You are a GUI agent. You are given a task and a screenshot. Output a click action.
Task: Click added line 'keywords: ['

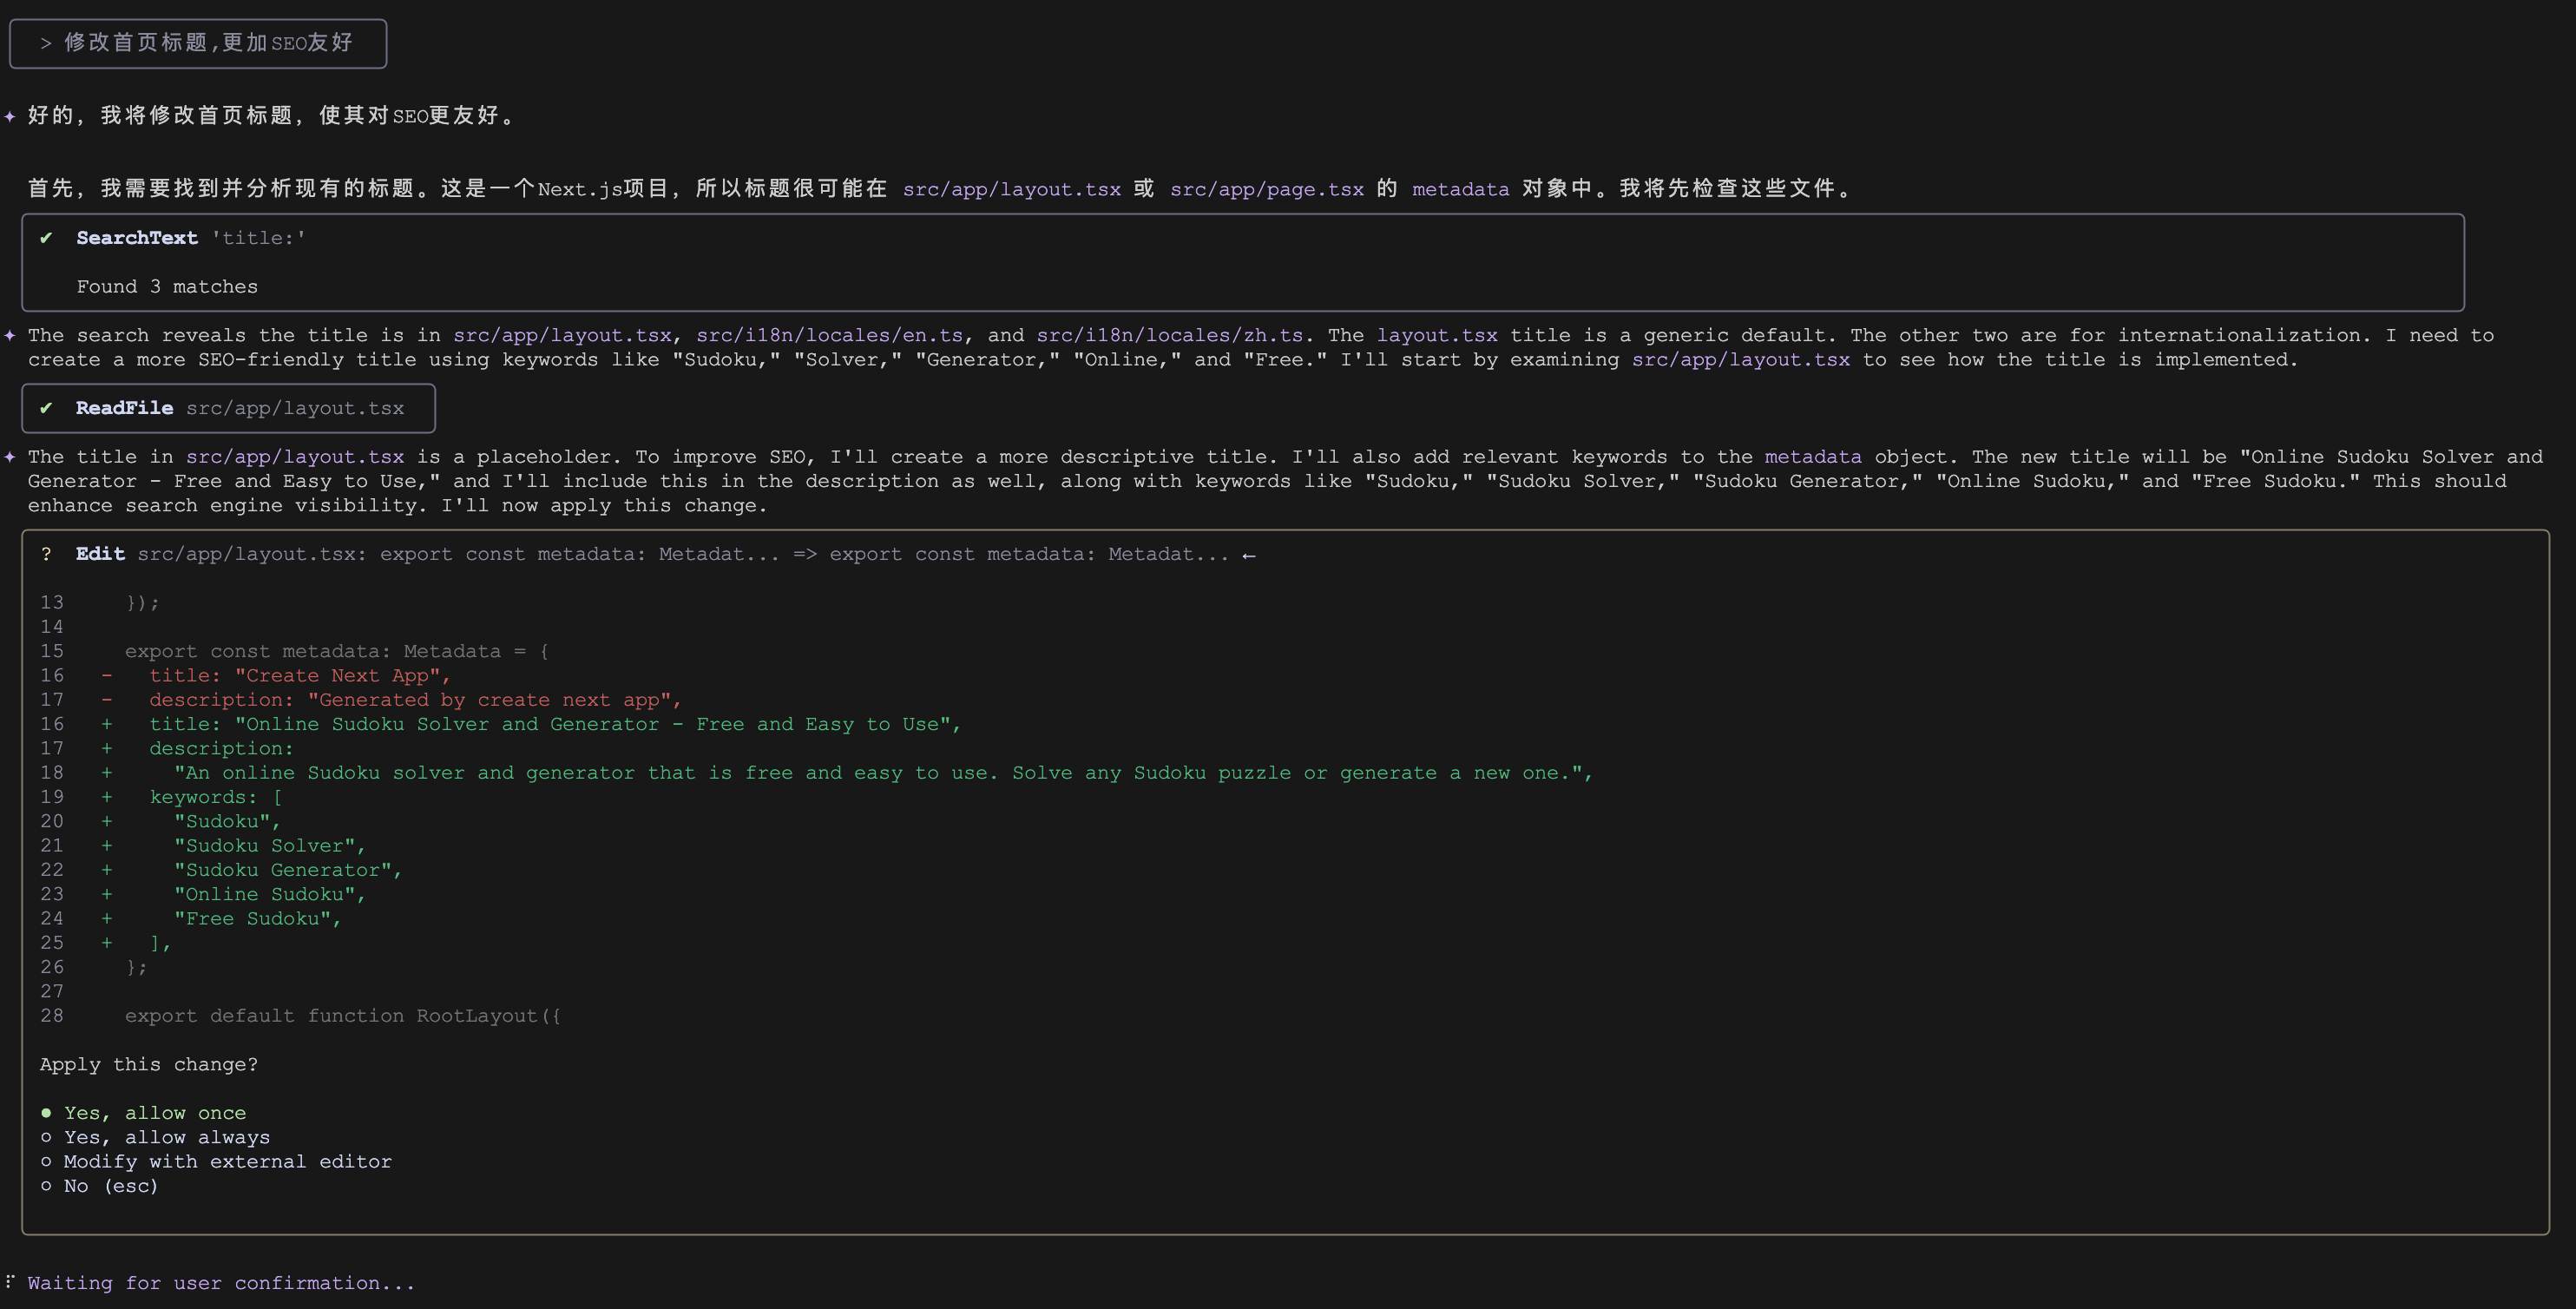(x=216, y=797)
